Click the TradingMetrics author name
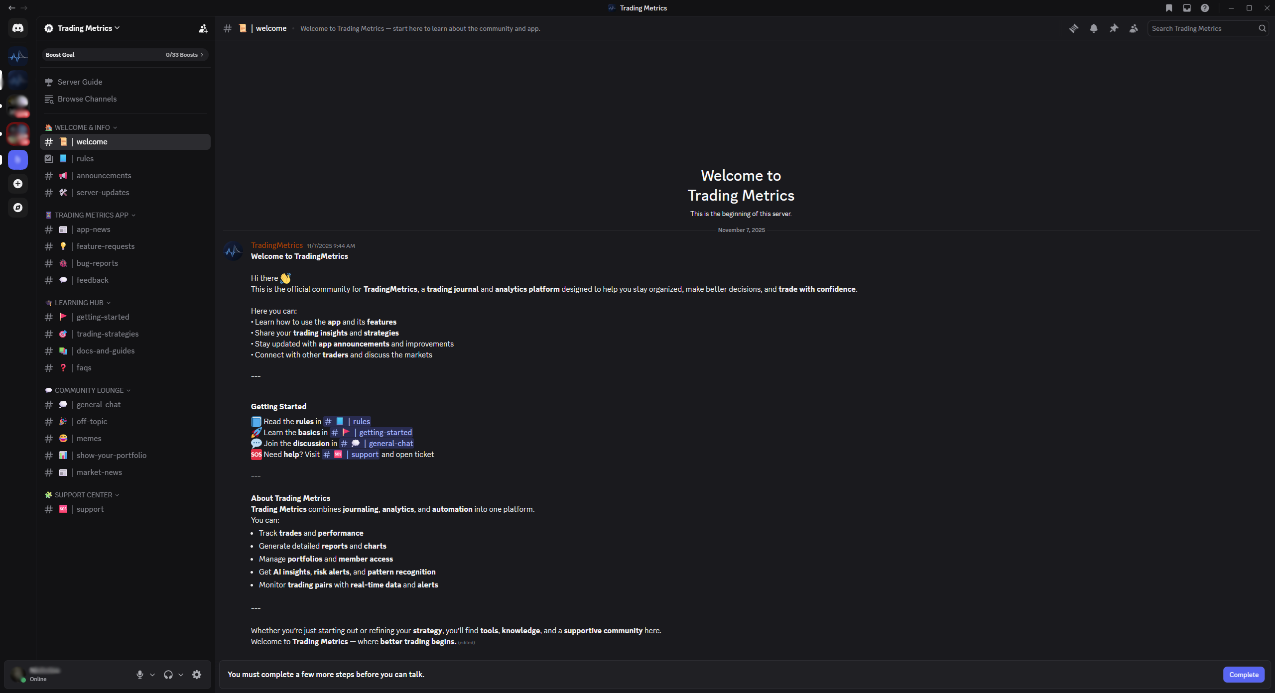 point(277,245)
